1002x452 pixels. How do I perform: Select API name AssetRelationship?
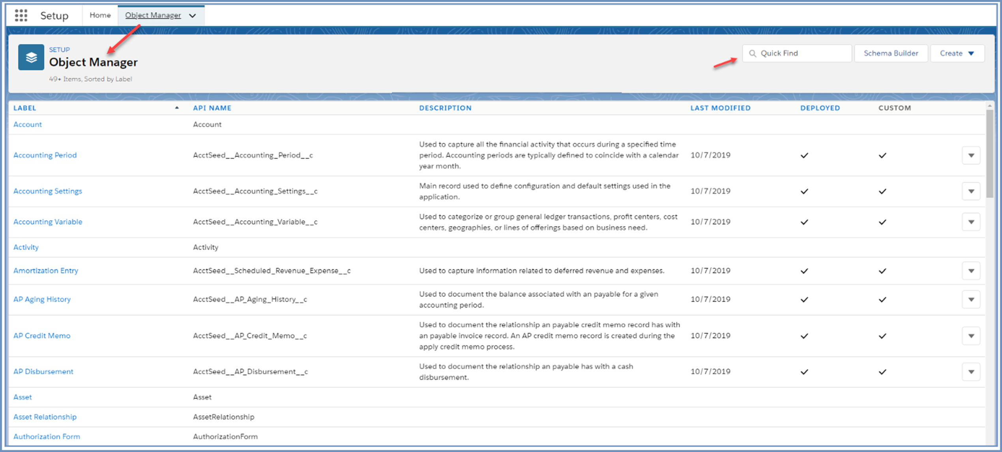224,417
